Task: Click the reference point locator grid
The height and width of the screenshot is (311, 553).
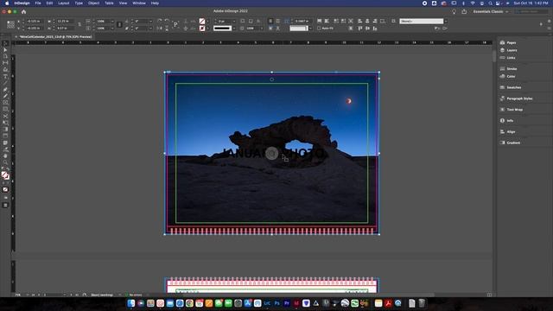Action: point(10,25)
